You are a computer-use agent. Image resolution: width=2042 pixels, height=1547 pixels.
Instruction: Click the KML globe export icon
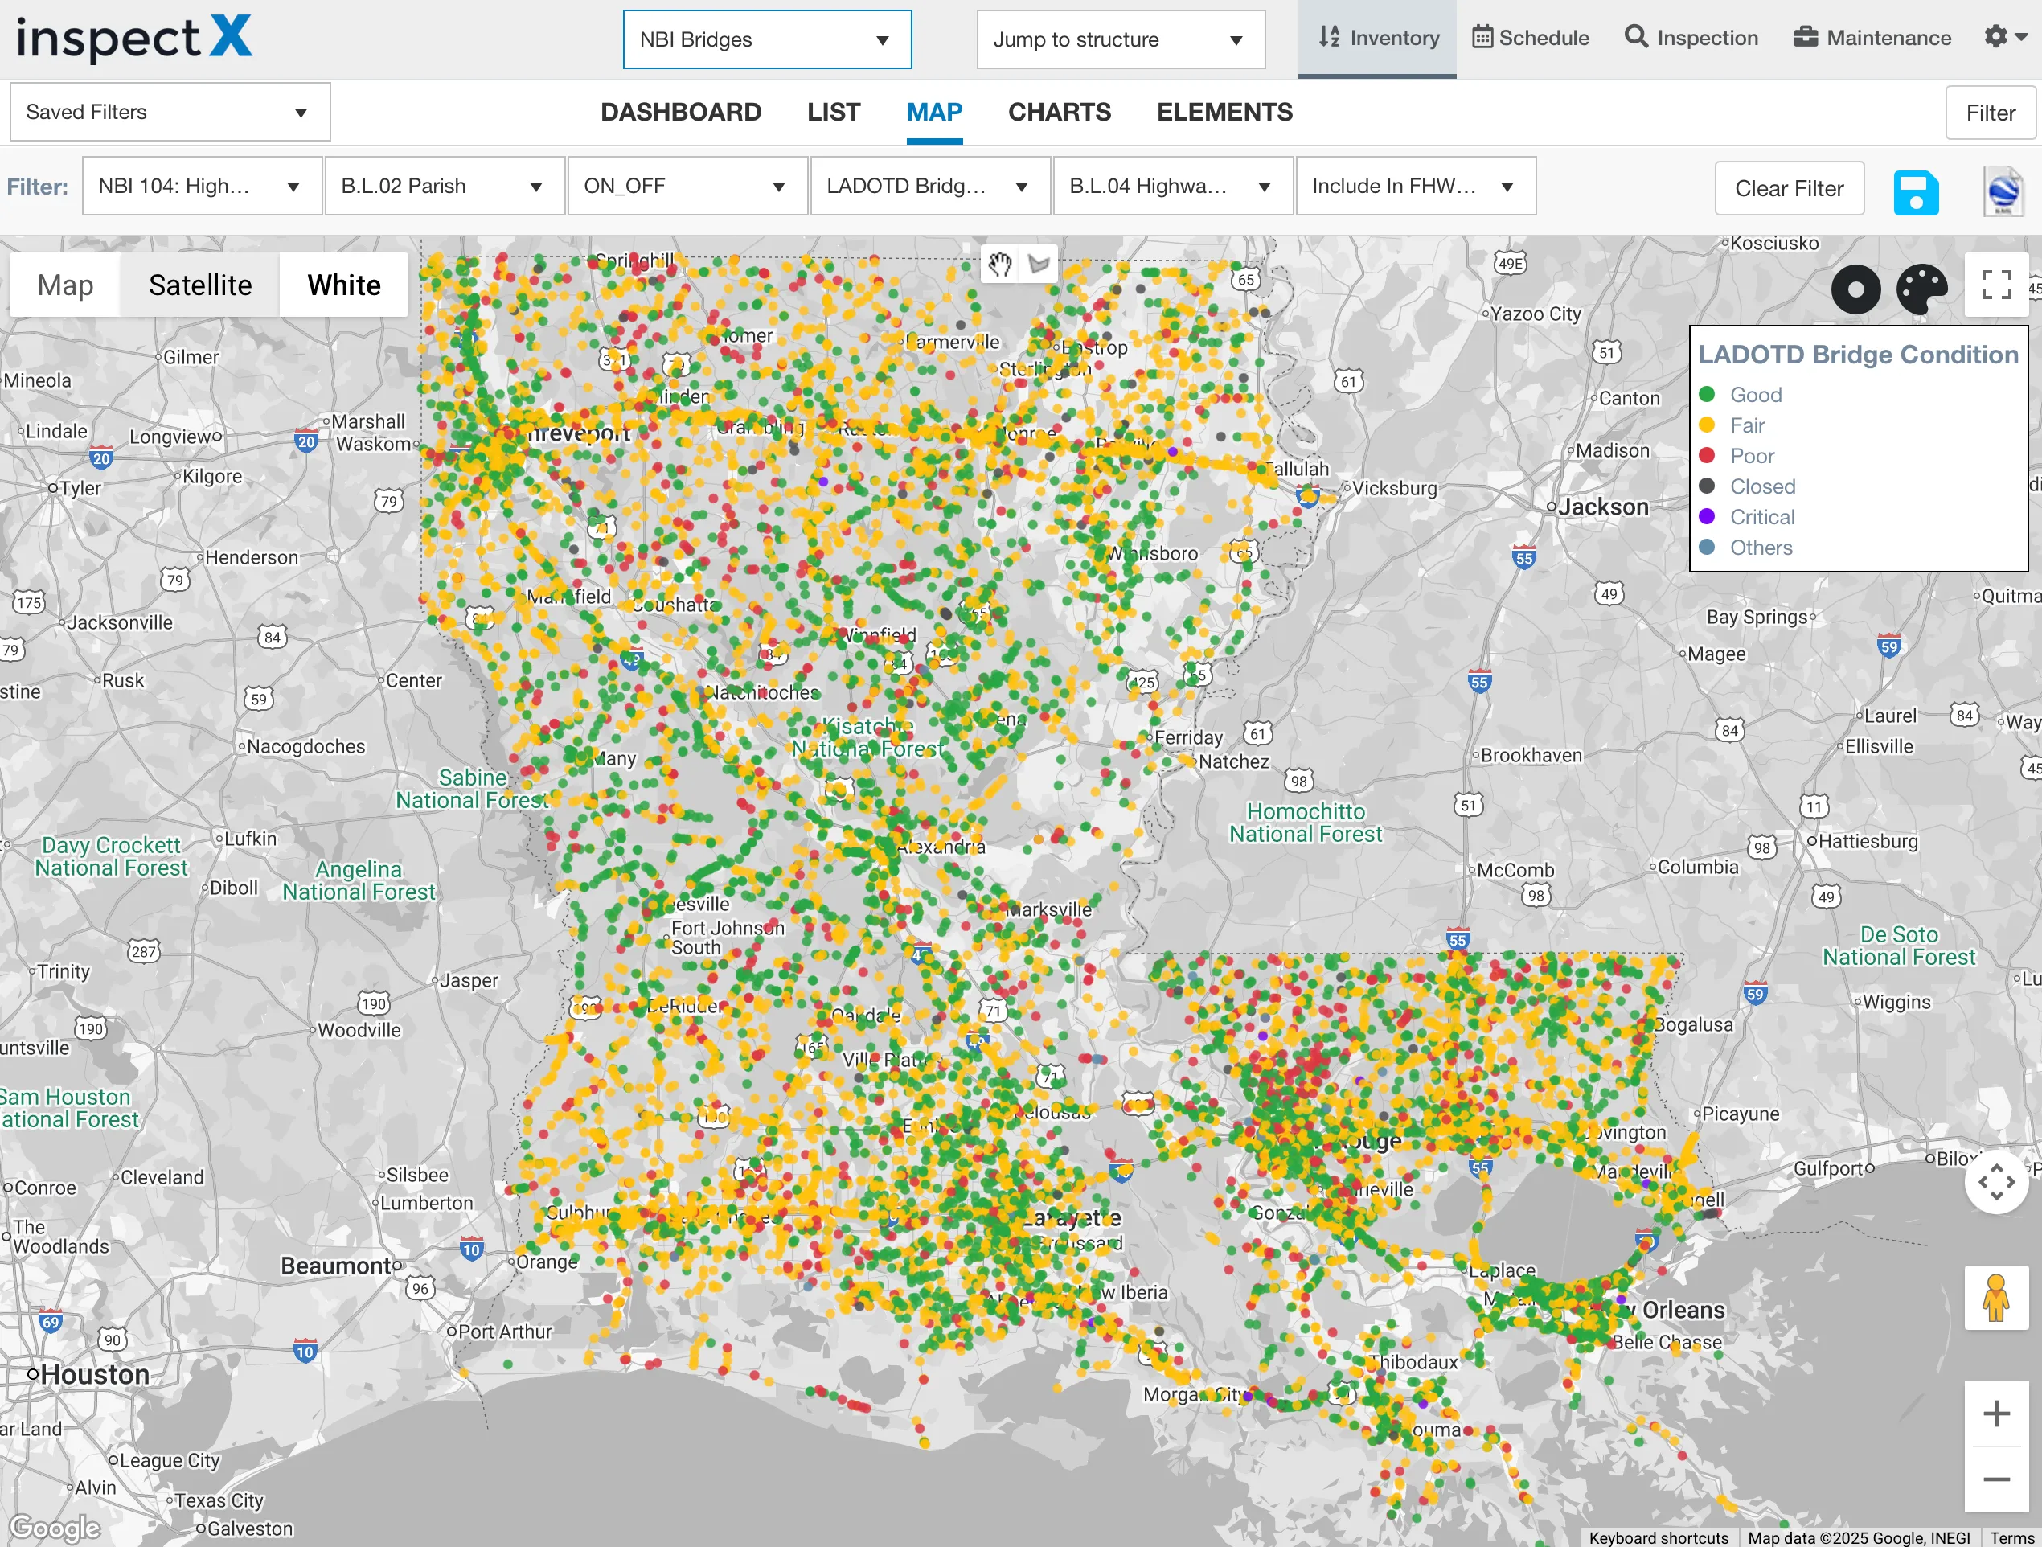2003,192
